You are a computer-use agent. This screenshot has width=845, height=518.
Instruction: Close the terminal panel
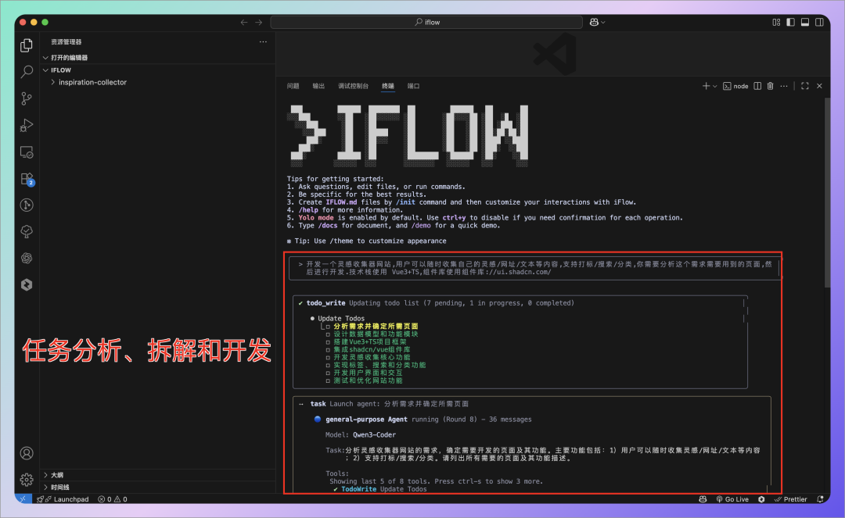[x=819, y=86]
